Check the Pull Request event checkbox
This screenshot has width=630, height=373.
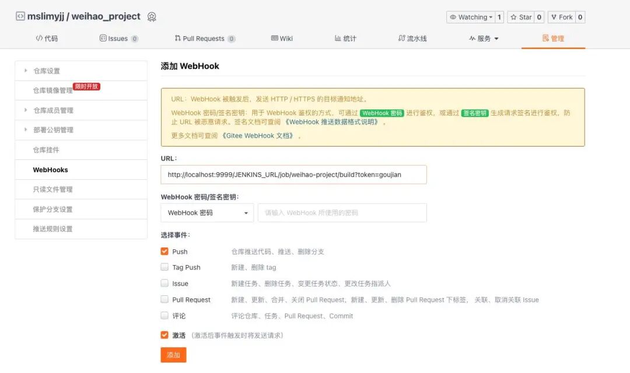point(164,299)
